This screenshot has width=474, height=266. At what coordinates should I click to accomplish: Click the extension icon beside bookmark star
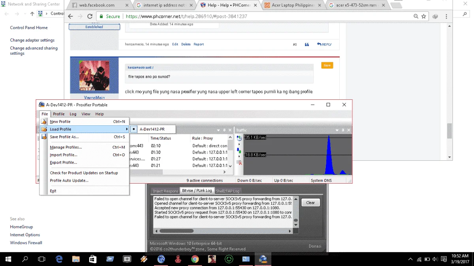point(435,17)
